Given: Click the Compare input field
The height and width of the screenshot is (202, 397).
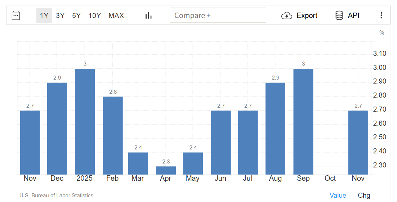Looking at the screenshot, I should [218, 15].
